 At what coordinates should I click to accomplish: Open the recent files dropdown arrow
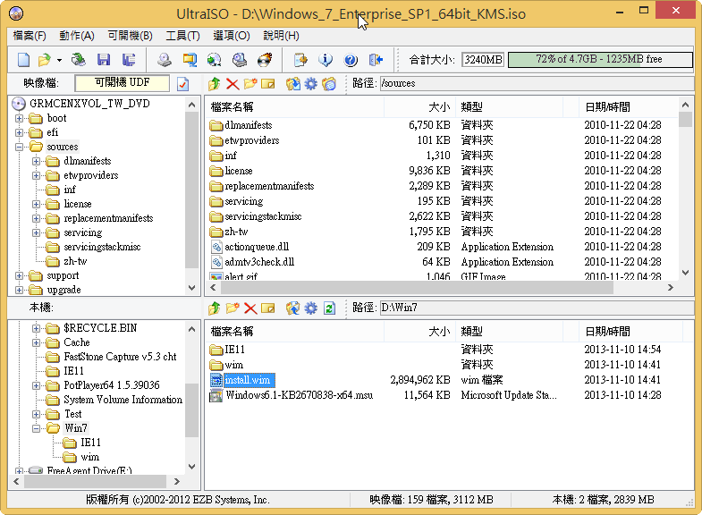59,60
